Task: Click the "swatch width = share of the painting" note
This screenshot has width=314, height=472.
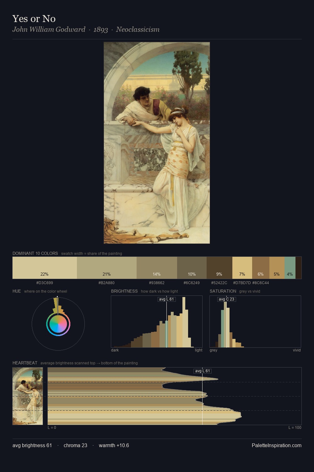Action: tap(92, 254)
